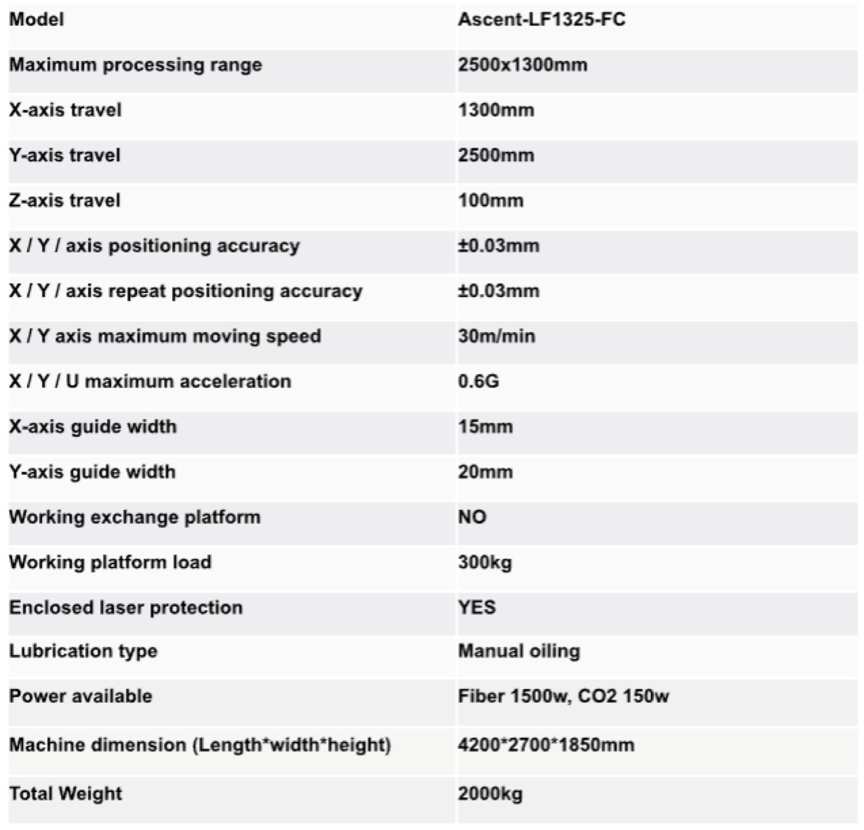This screenshot has height=830, width=864.
Task: Select the Manual oiling lubrication value
Action: click(519, 652)
